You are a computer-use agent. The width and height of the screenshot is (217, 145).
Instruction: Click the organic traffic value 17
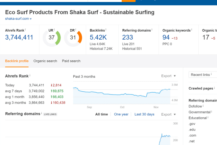tap(205, 37)
